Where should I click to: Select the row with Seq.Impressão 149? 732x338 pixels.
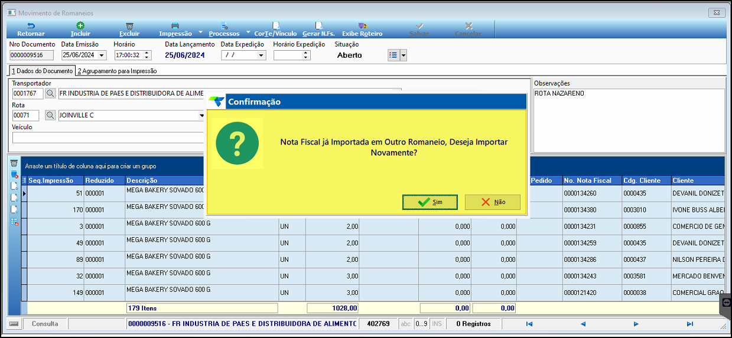(x=373, y=293)
